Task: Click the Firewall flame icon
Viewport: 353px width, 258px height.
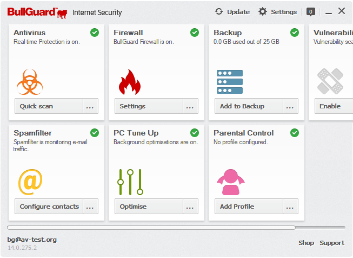Action: [129, 82]
